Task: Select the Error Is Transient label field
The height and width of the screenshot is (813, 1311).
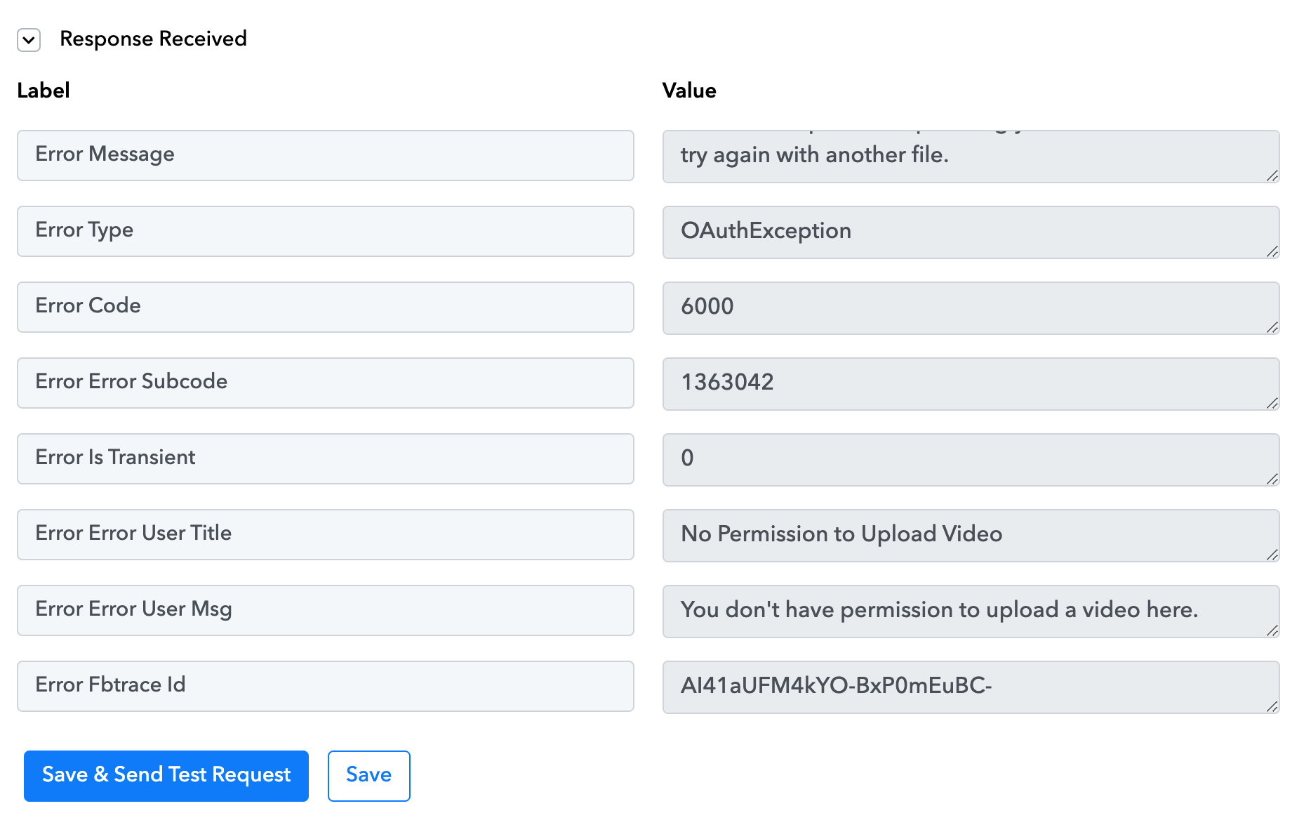Action: coord(326,458)
